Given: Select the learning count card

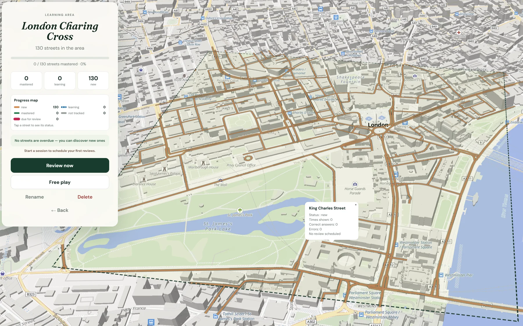Looking at the screenshot, I should 60,80.
